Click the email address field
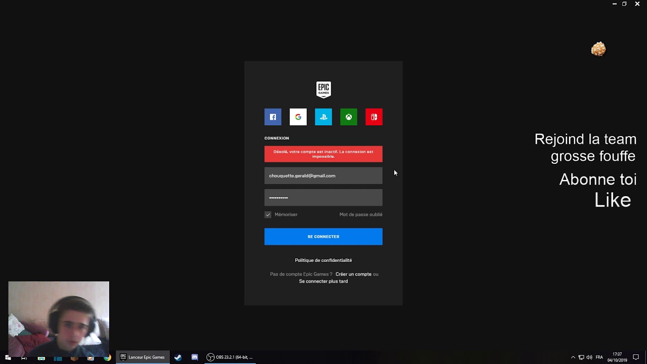647x364 pixels. [323, 175]
